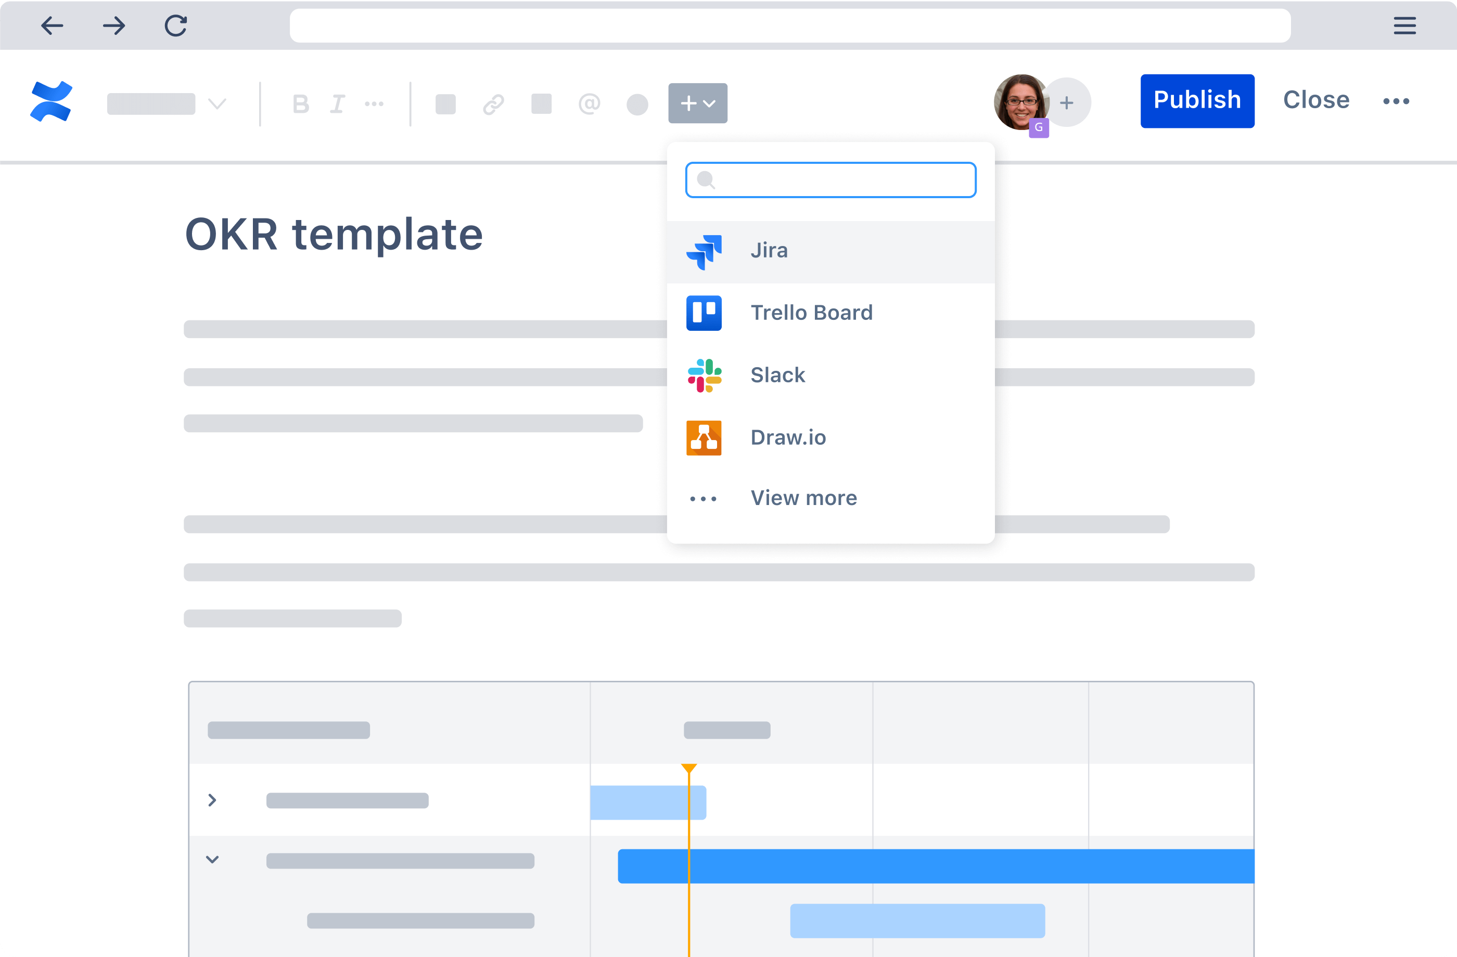Expand the timeline row with chevron
The height and width of the screenshot is (957, 1457).
click(x=213, y=800)
